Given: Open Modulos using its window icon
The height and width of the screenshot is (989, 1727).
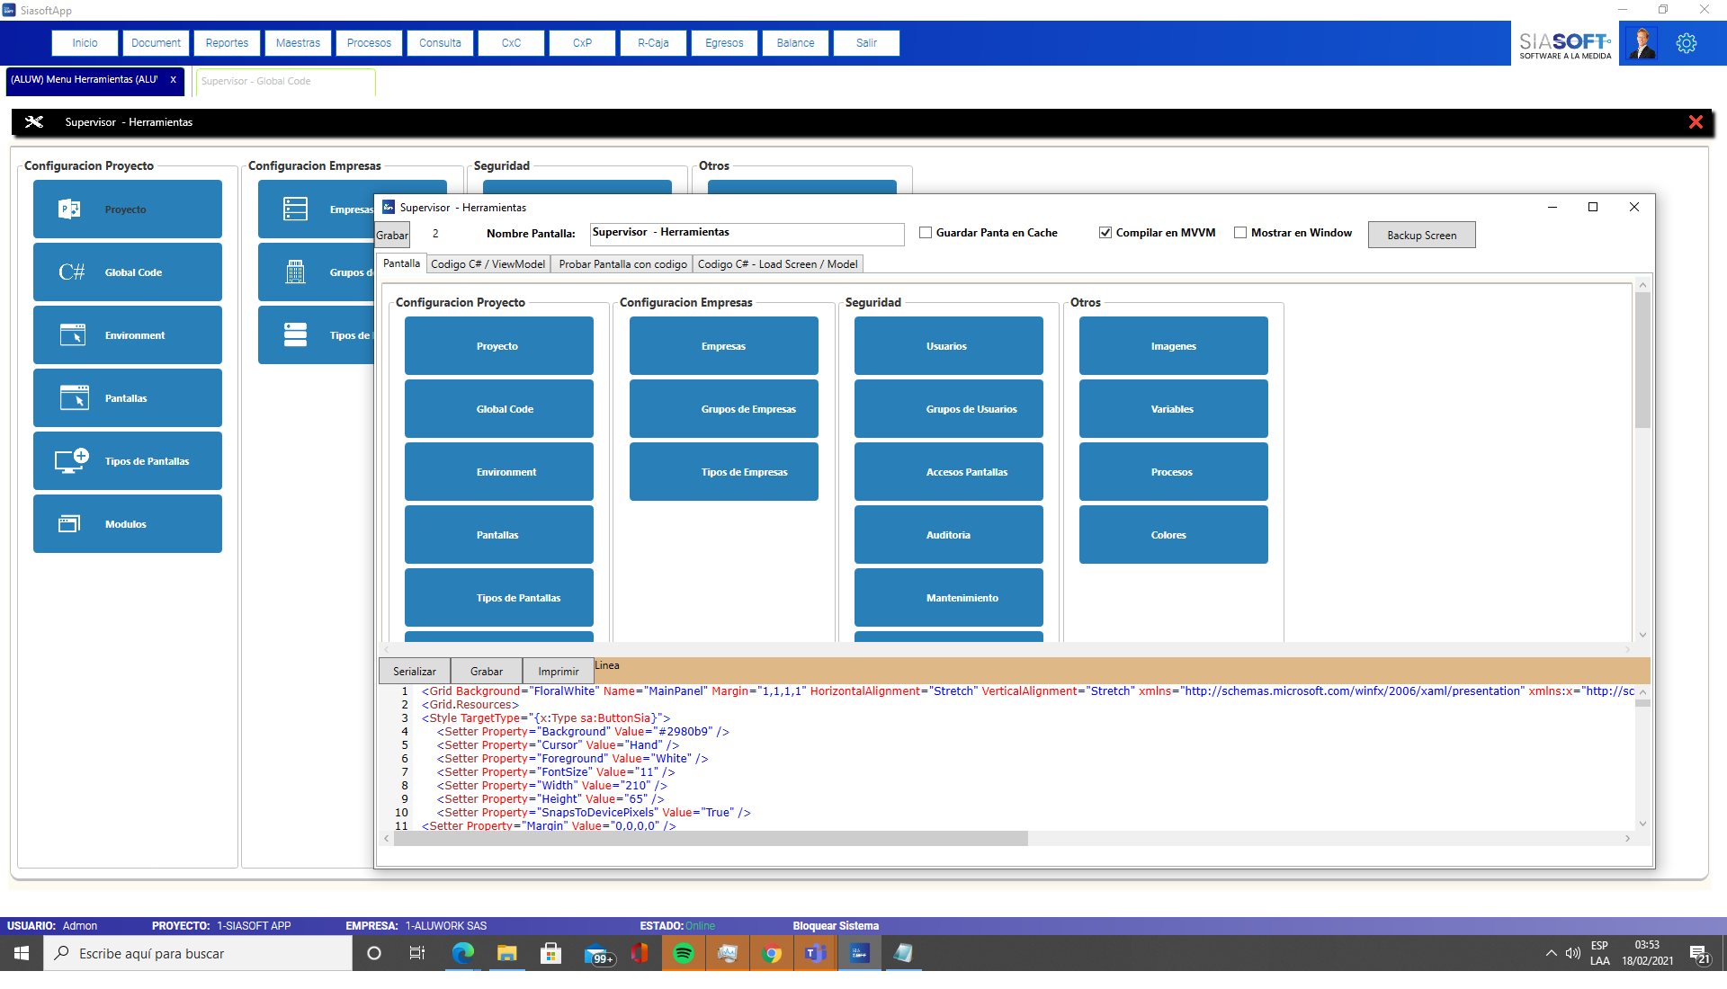Looking at the screenshot, I should tap(70, 523).
